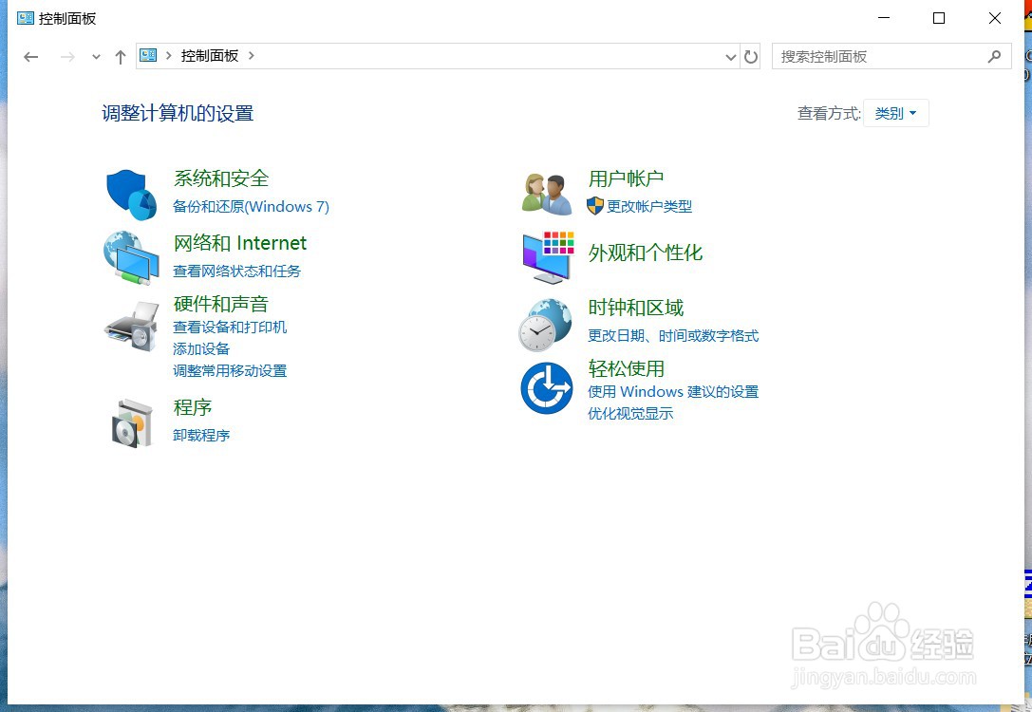Click the Control Panel icon in address bar

click(x=149, y=55)
